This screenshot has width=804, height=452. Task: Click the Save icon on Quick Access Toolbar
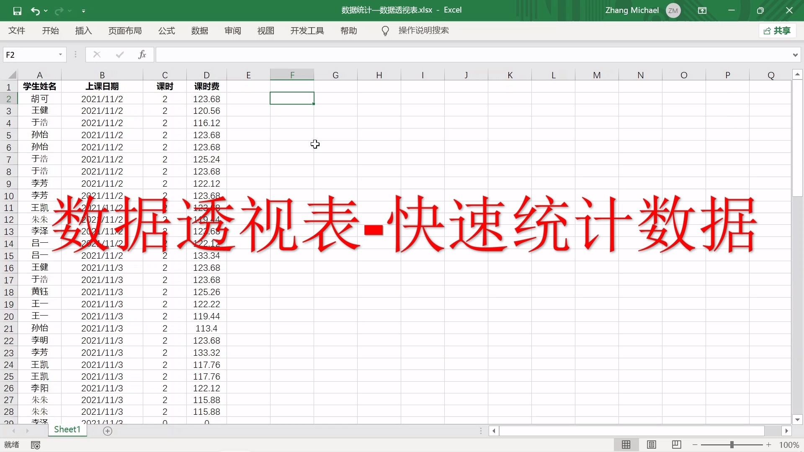pos(17,10)
